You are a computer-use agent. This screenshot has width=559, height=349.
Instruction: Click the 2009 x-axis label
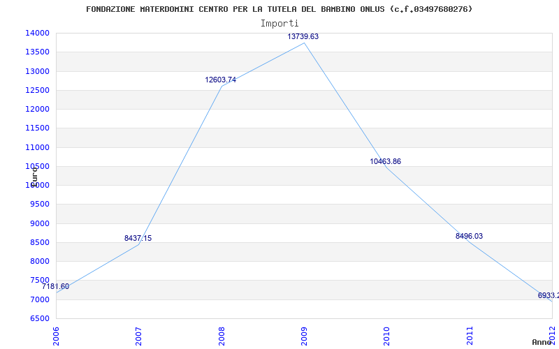(x=304, y=336)
